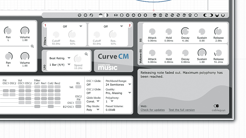The image size is (246, 138).
Task: Click the right triangle toolbar icon
Action: coord(145,15)
